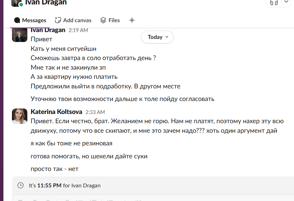Click the 2:33 AM timestamp
Viewport: 294px width, 201px height.
pyautogui.click(x=95, y=112)
